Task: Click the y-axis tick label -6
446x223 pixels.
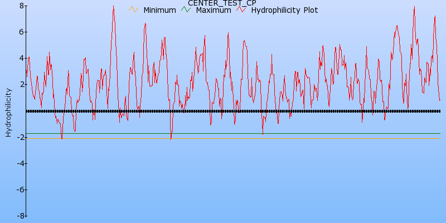Action: 20,190
